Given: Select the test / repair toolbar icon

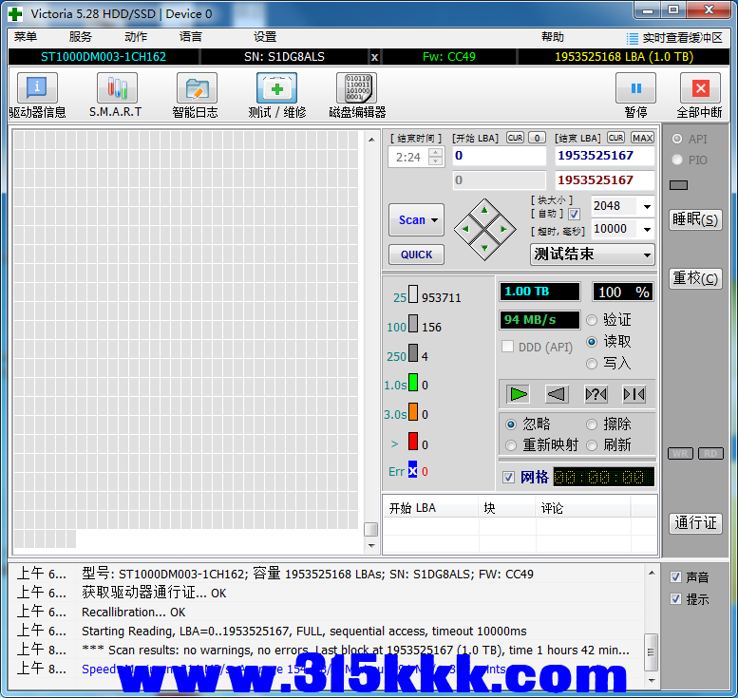Looking at the screenshot, I should 276,88.
